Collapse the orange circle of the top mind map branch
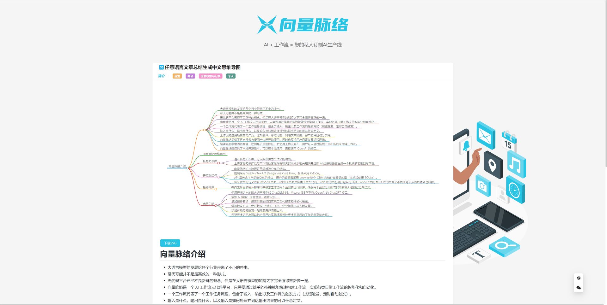The image size is (607, 305). (x=204, y=130)
